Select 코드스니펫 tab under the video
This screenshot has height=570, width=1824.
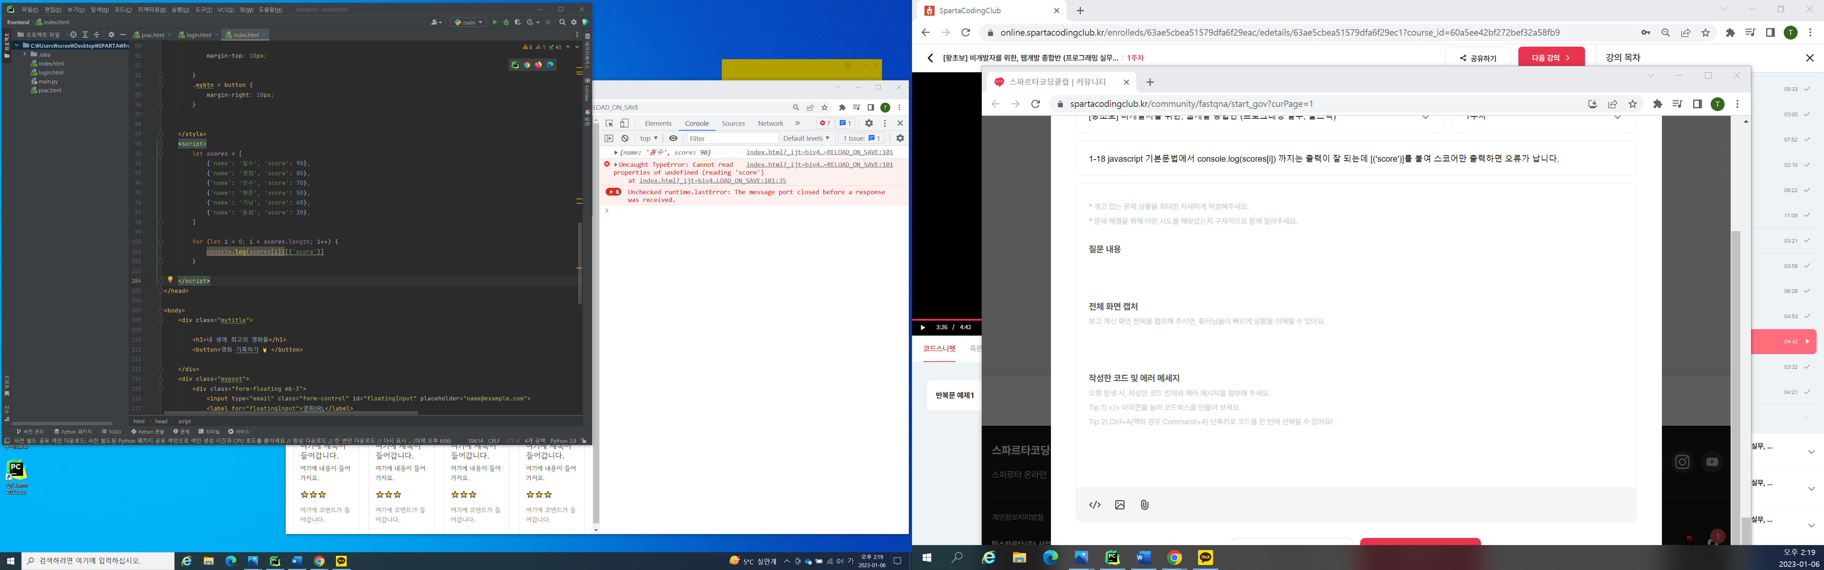(x=939, y=348)
